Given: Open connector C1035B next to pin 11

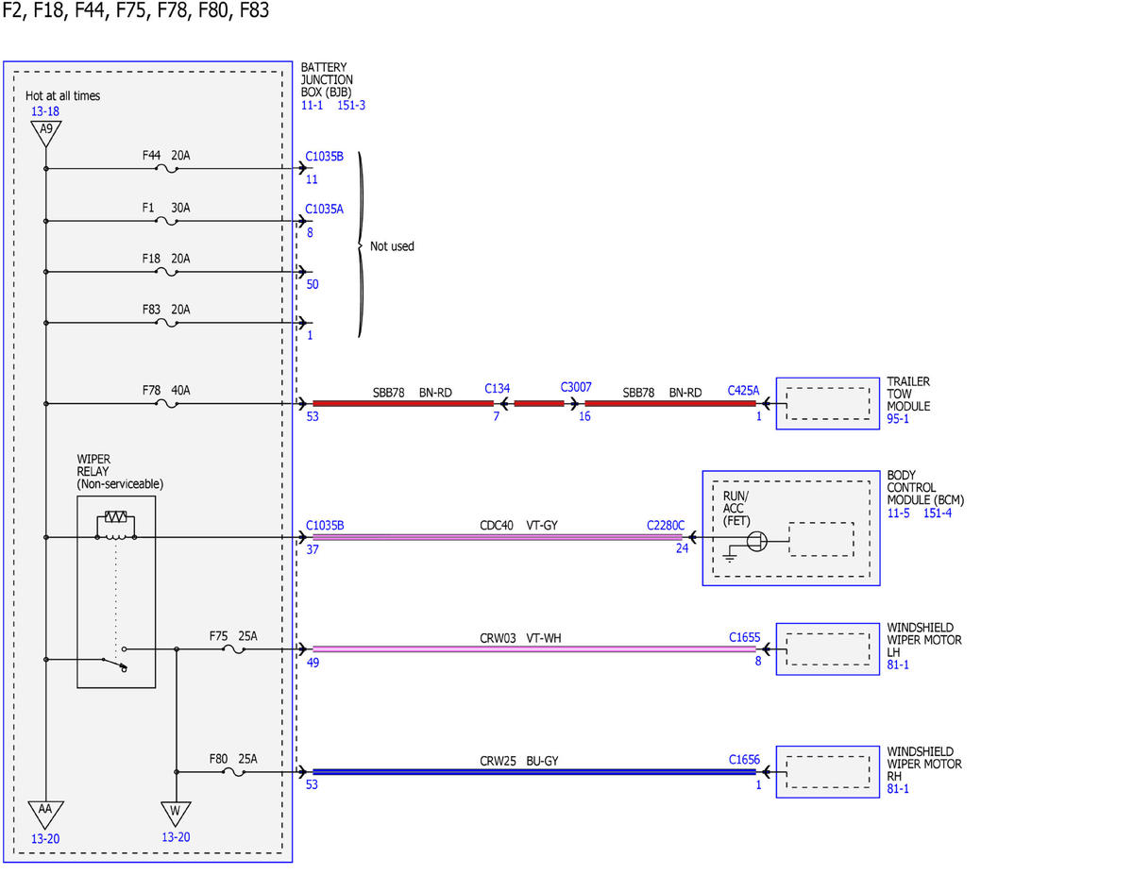Looking at the screenshot, I should [x=325, y=158].
